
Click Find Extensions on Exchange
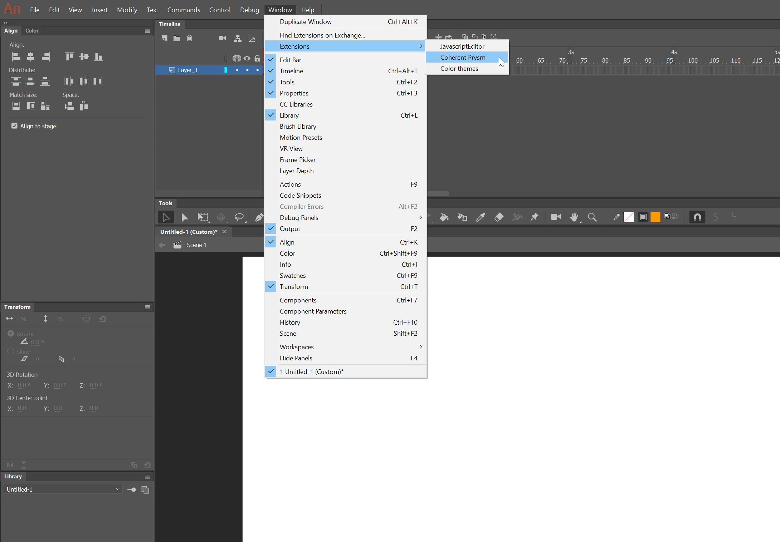(x=345, y=35)
